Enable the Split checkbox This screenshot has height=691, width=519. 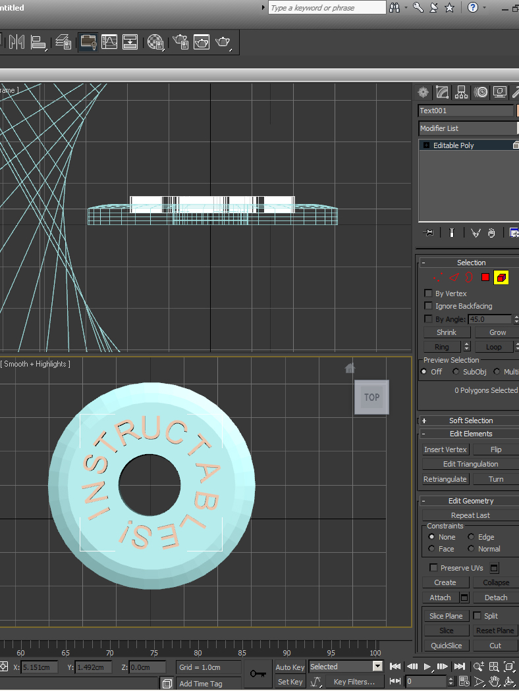click(x=477, y=615)
